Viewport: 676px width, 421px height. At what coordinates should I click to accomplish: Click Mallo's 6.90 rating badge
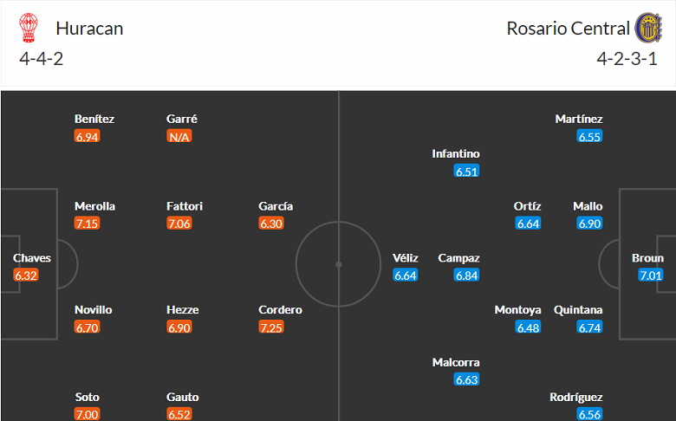click(x=590, y=223)
